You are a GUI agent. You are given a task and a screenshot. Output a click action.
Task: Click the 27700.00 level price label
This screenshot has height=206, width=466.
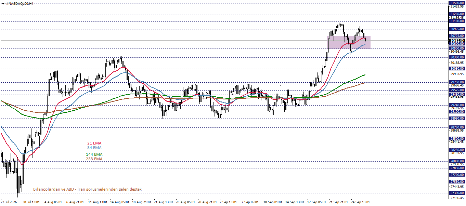[x=457, y=175]
